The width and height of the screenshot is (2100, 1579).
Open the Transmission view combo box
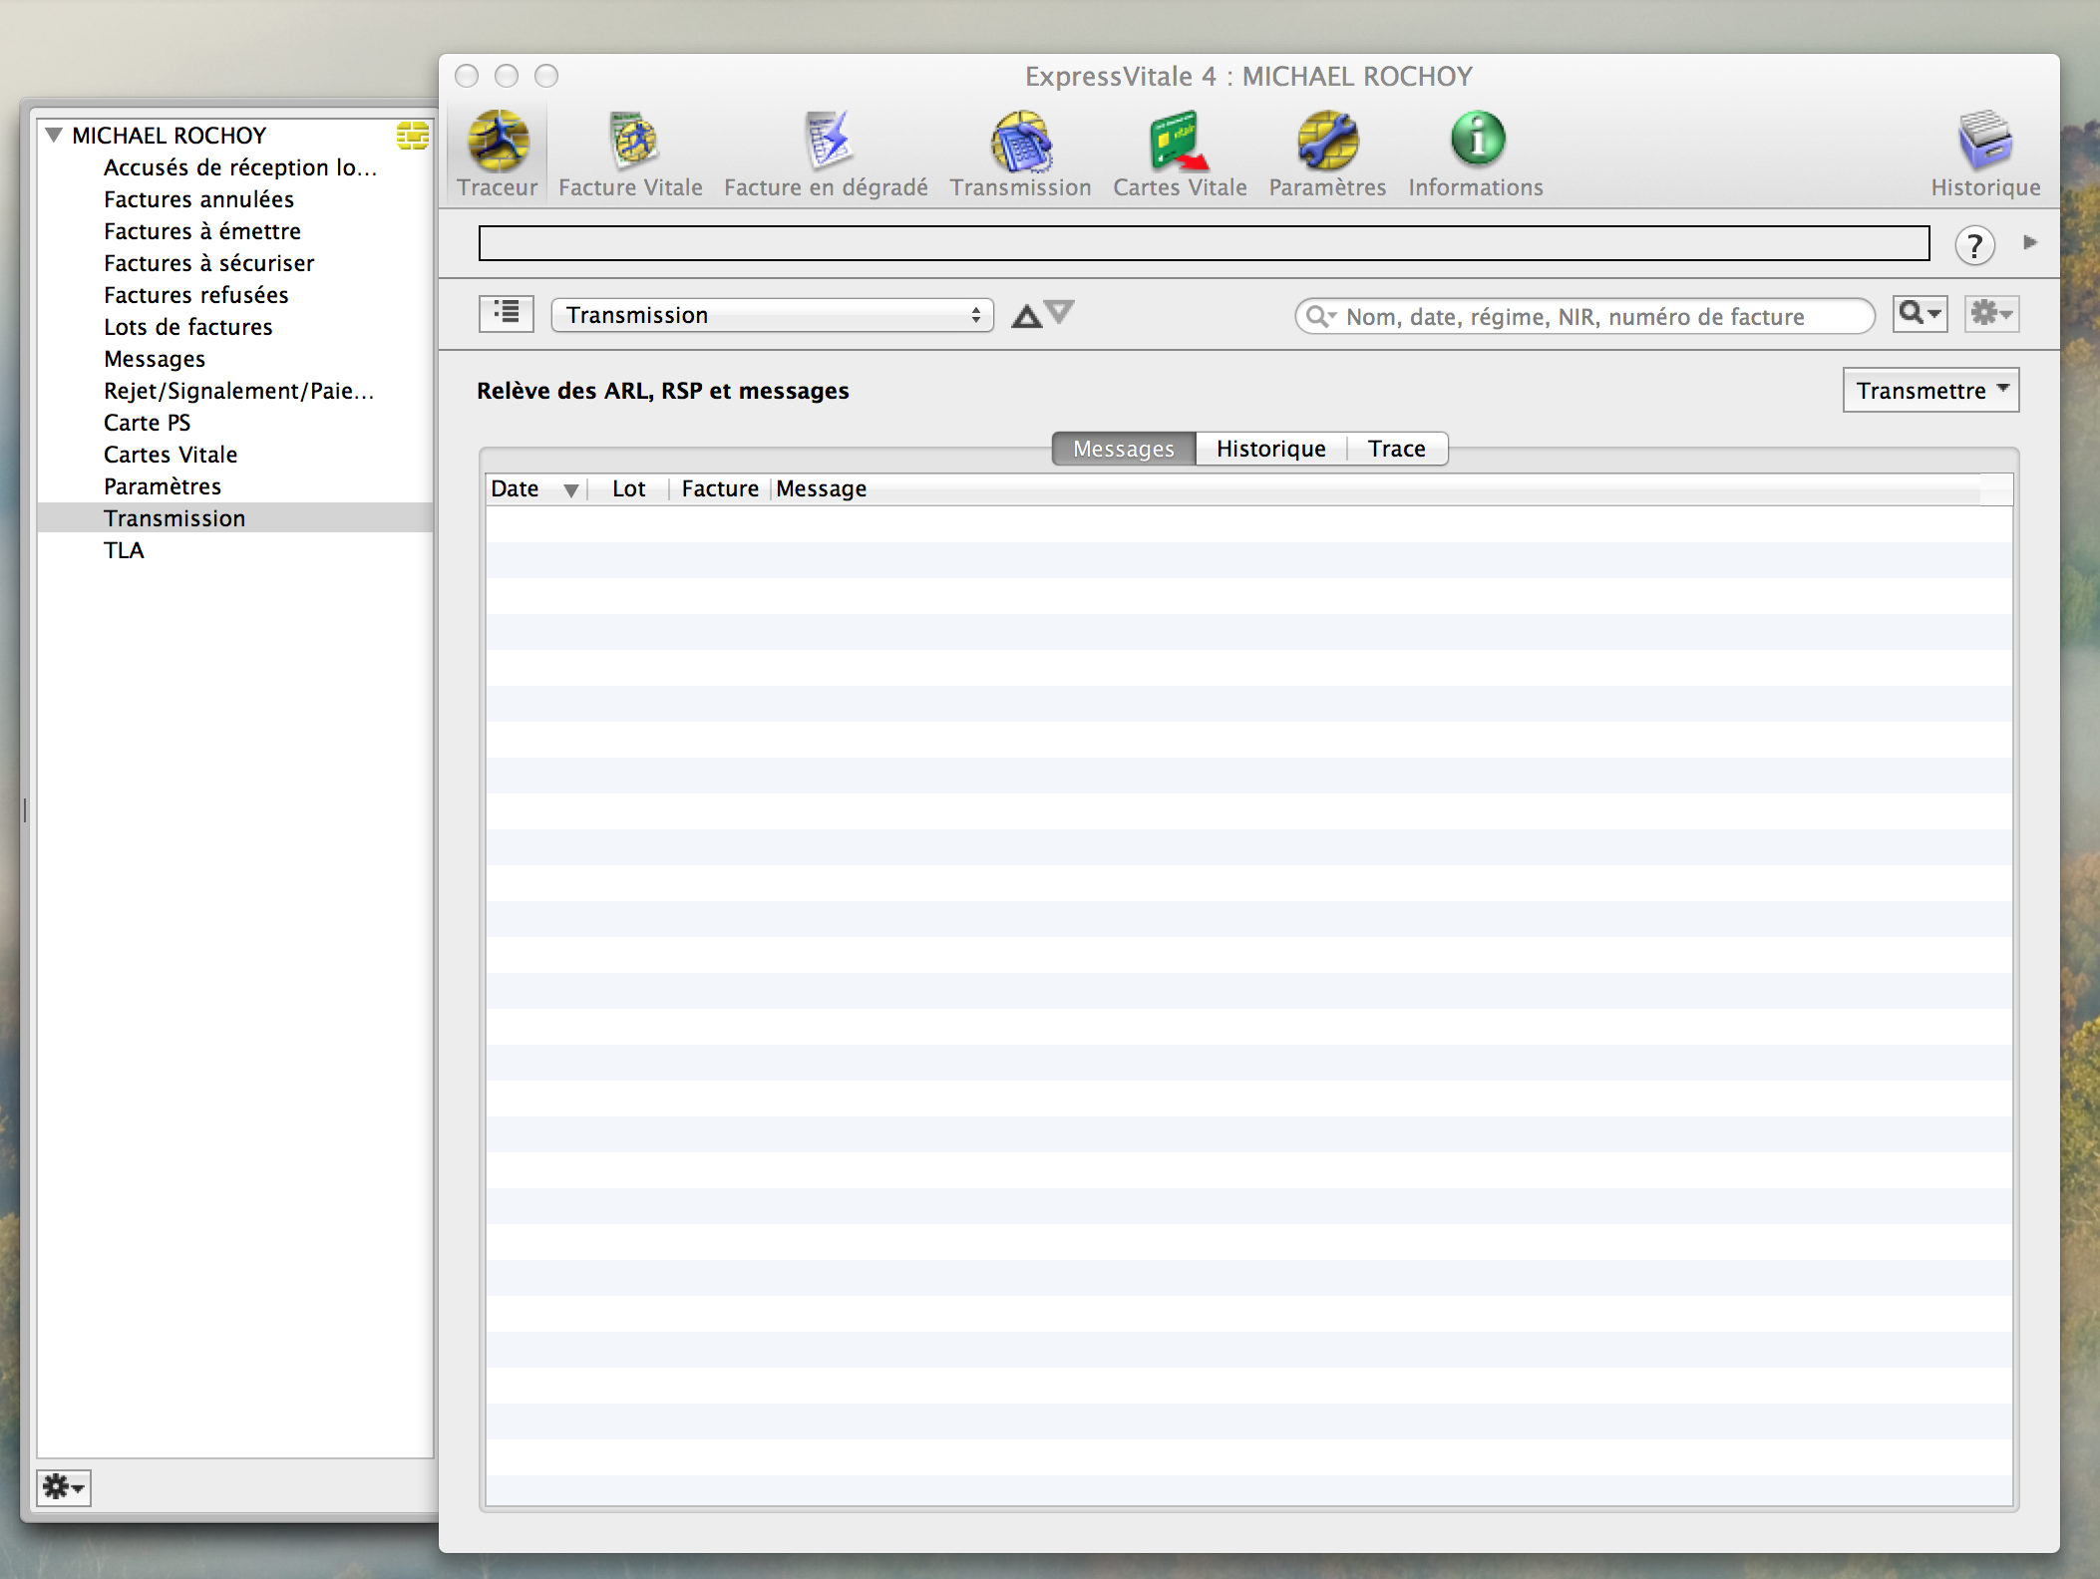773,315
